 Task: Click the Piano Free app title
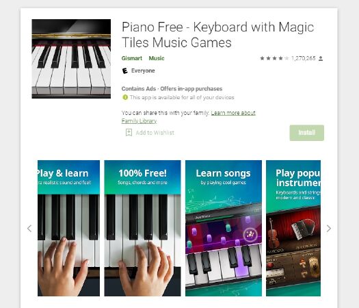pyautogui.click(x=217, y=35)
